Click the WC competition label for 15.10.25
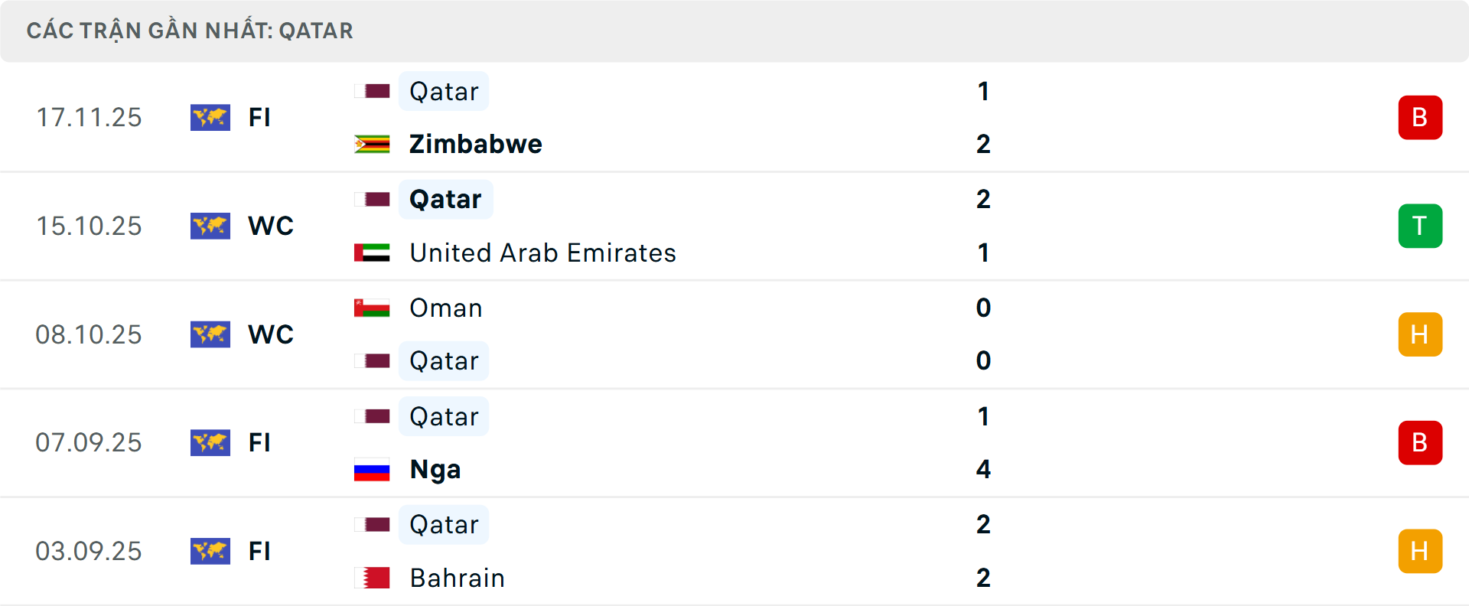 (x=271, y=226)
